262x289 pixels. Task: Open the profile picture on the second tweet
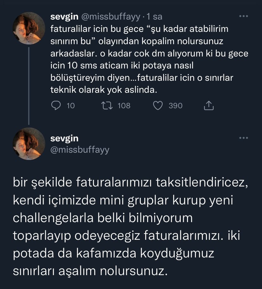coord(29,144)
